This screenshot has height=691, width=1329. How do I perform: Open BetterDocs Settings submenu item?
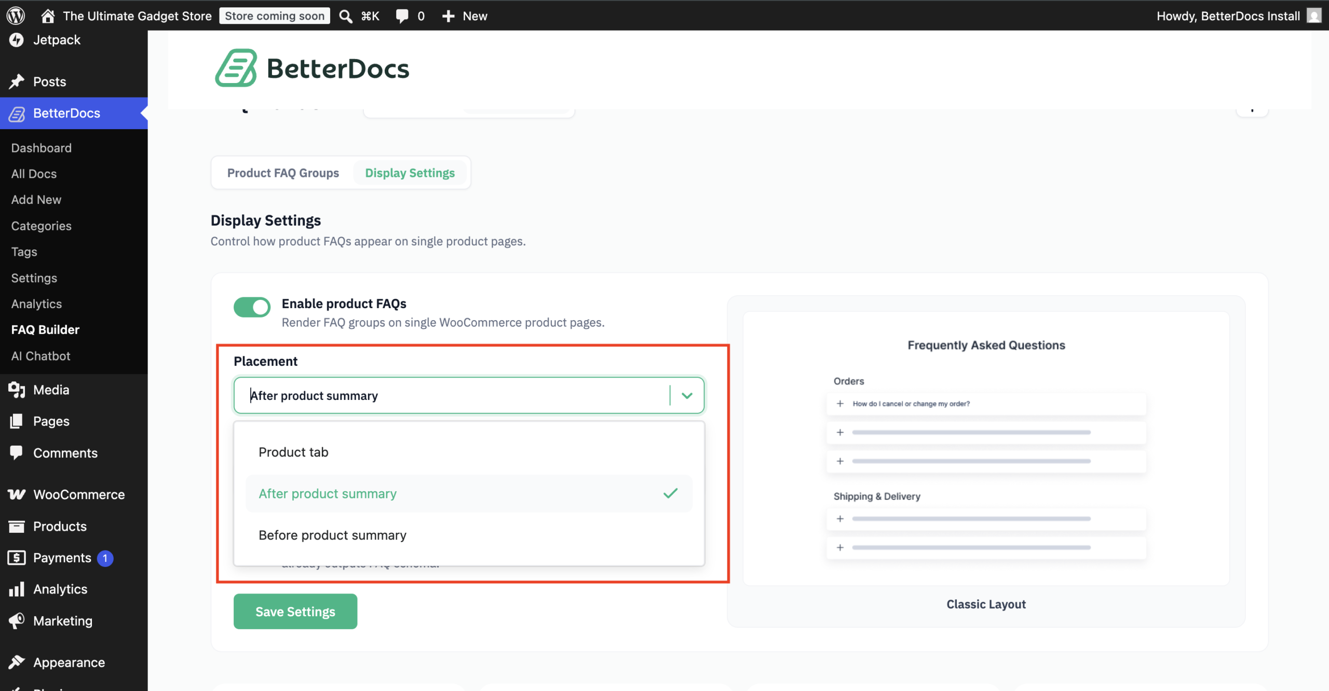click(34, 278)
